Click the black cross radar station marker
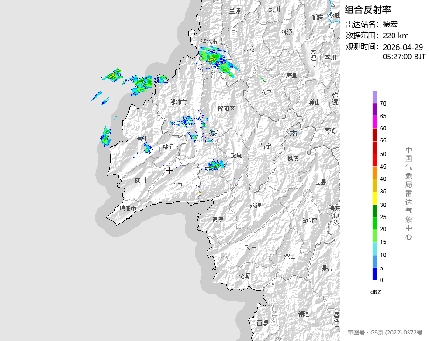 coord(169,171)
